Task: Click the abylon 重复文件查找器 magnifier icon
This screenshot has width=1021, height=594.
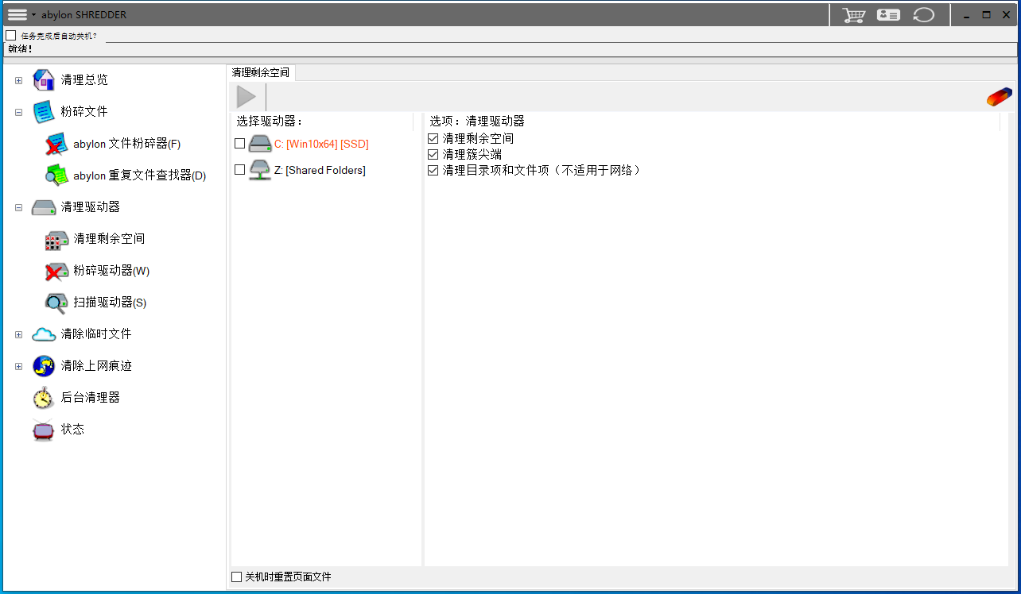Action: coord(56,175)
